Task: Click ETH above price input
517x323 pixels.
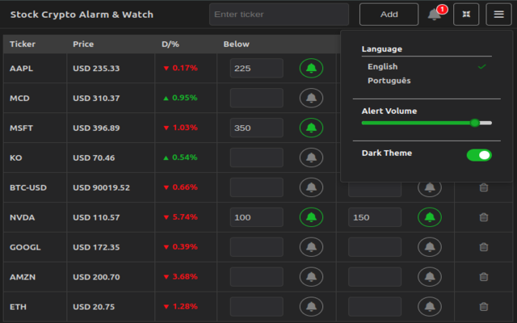Action: coord(375,307)
